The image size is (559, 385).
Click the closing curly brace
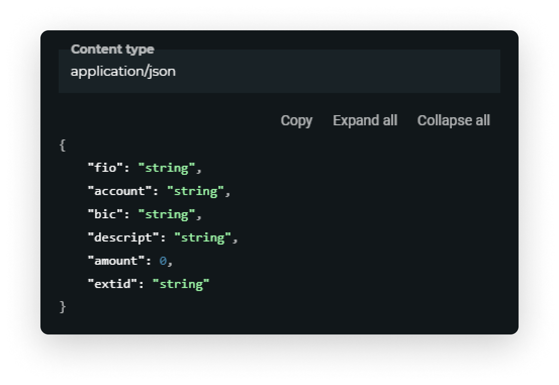click(x=62, y=307)
